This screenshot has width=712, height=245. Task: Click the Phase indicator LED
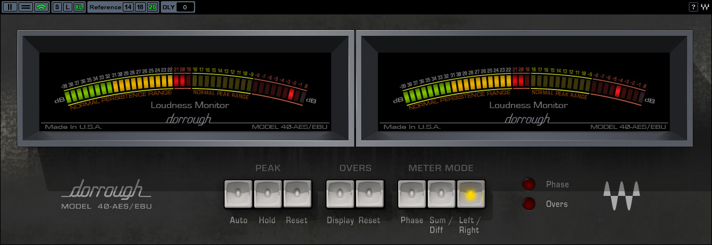click(529, 184)
